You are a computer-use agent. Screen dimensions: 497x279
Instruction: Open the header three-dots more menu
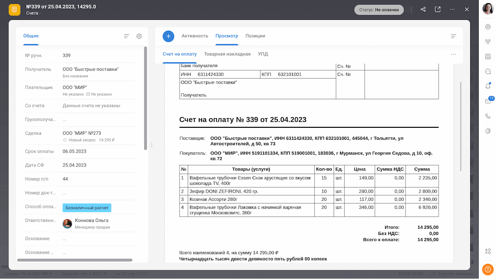(452, 10)
